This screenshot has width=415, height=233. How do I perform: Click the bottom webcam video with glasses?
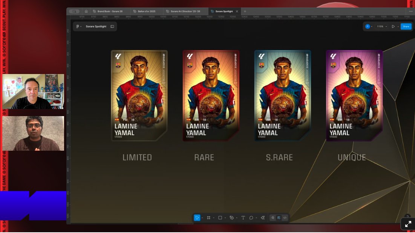(33, 133)
